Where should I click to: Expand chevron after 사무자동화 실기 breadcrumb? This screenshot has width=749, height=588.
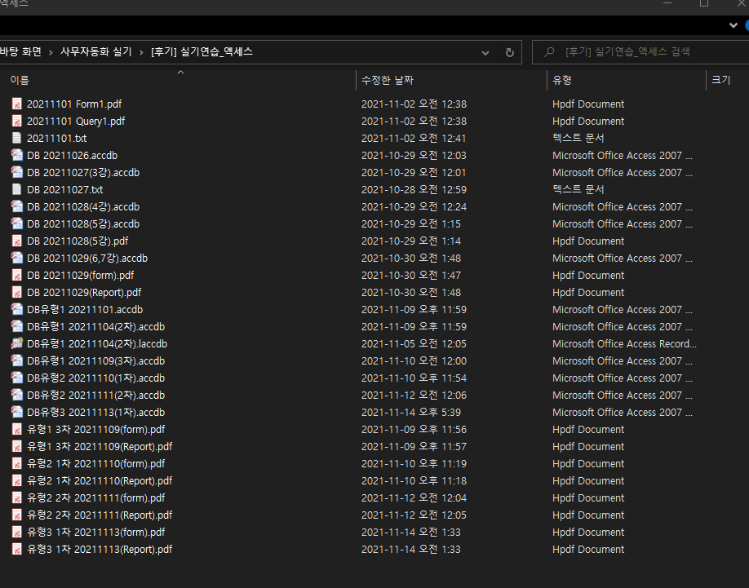click(x=141, y=52)
